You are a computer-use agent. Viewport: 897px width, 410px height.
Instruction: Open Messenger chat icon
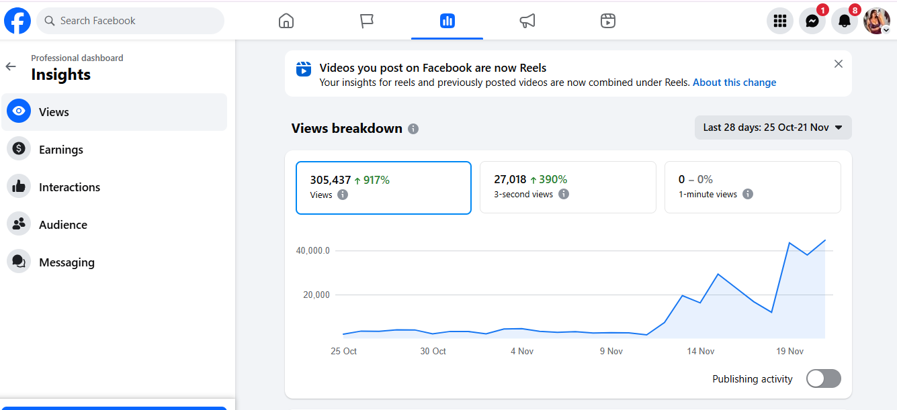click(x=812, y=21)
